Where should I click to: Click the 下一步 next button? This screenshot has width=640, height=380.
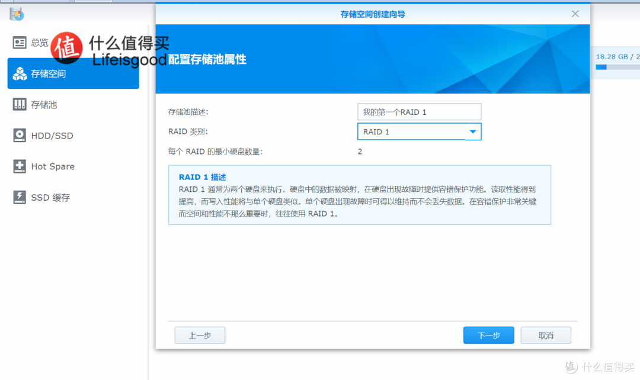coord(488,335)
